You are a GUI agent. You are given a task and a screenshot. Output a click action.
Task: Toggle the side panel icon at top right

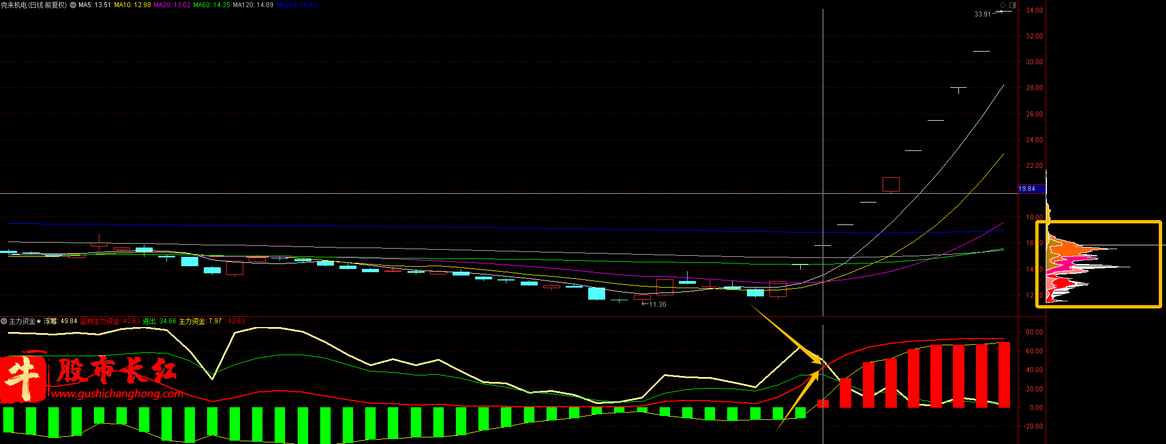point(1013,5)
